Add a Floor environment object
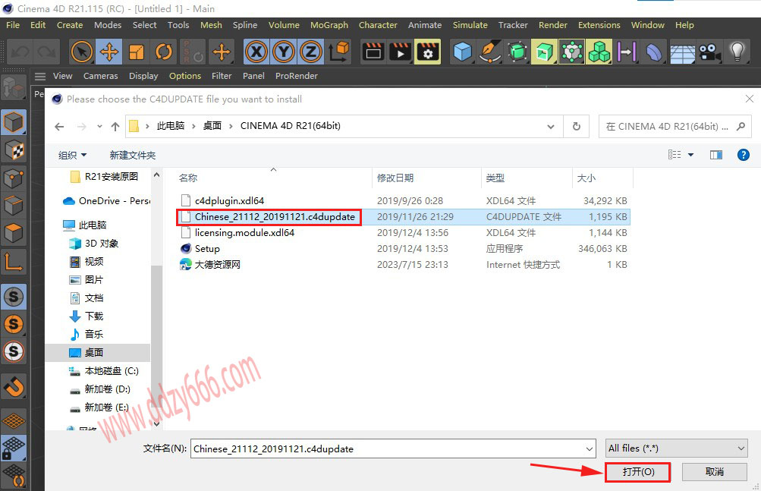 pyautogui.click(x=682, y=52)
